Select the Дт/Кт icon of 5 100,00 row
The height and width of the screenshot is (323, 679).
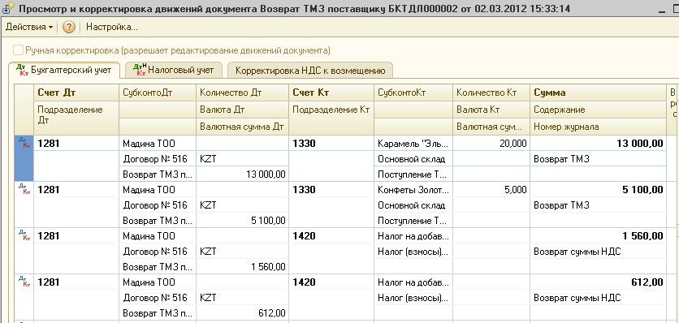coord(24,189)
